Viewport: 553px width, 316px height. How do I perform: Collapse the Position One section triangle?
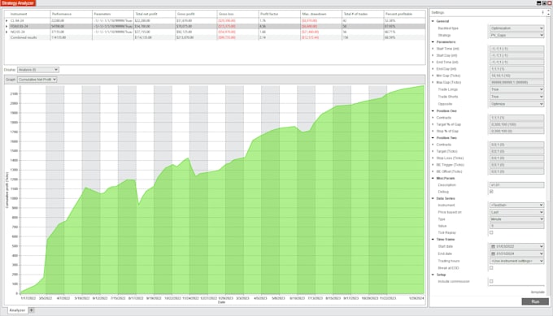[433, 111]
